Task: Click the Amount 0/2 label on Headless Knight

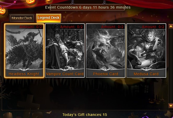Action: click(31, 27)
